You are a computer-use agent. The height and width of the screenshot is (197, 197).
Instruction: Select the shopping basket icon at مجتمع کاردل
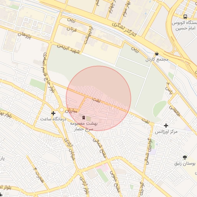157,53
